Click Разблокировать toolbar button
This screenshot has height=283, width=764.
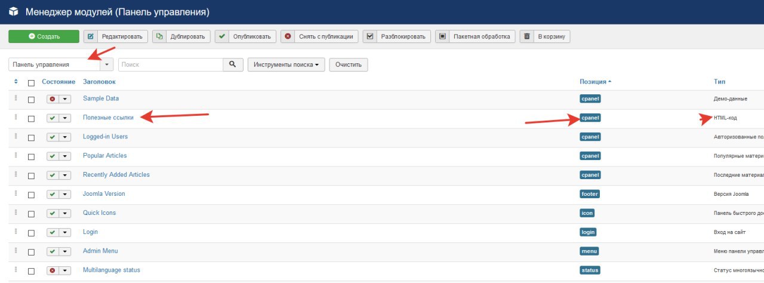pyautogui.click(x=396, y=36)
